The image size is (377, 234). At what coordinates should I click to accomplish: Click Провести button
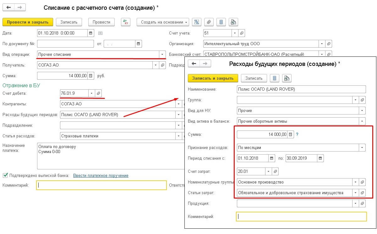[101, 22]
